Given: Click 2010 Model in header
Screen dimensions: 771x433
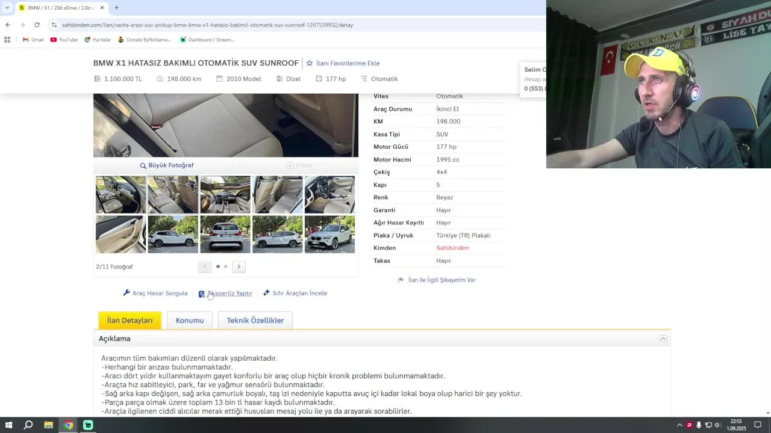Looking at the screenshot, I should coord(244,79).
